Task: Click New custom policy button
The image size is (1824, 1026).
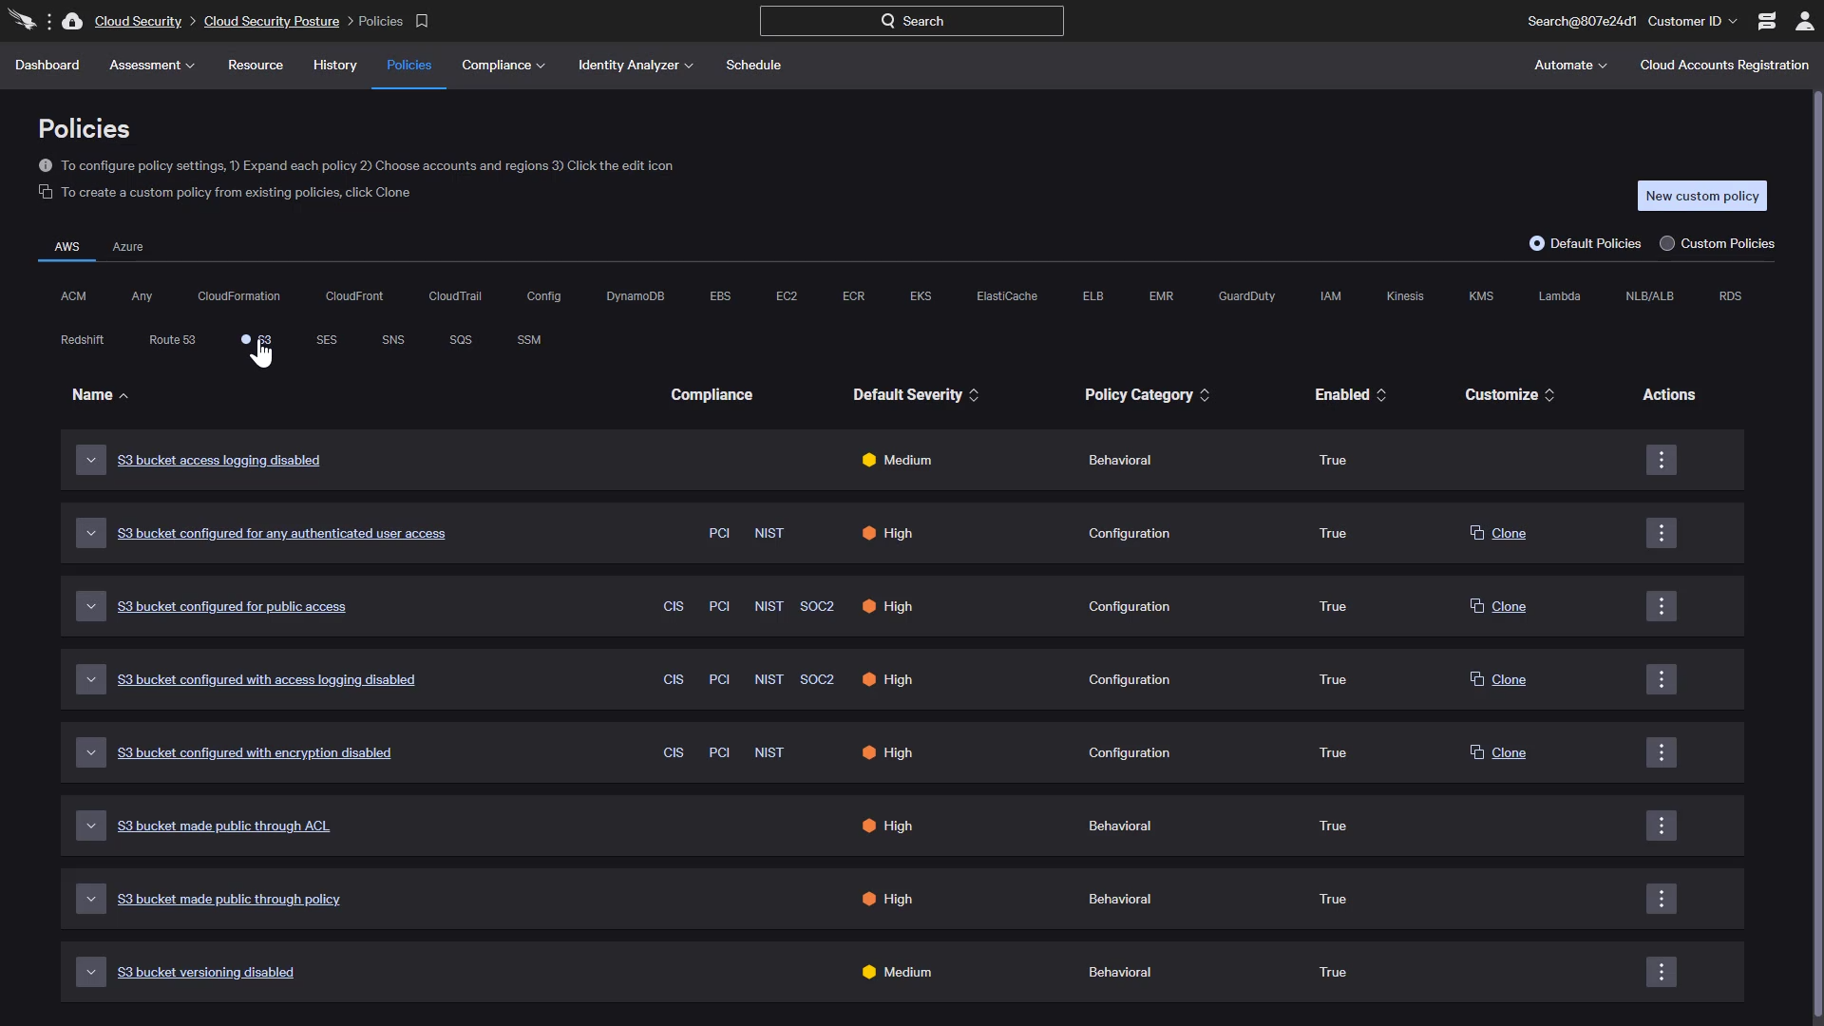Action: pyautogui.click(x=1702, y=196)
